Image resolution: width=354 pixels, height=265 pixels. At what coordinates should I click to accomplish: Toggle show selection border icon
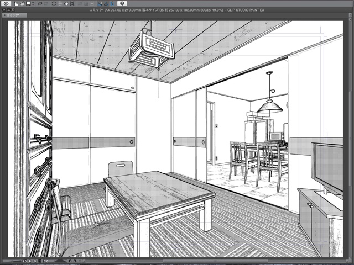[92, 3]
